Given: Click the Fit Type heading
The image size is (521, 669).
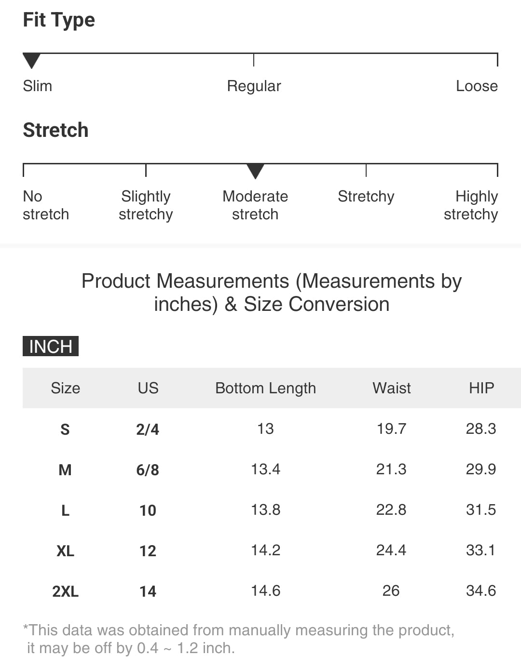Looking at the screenshot, I should coord(59,20).
